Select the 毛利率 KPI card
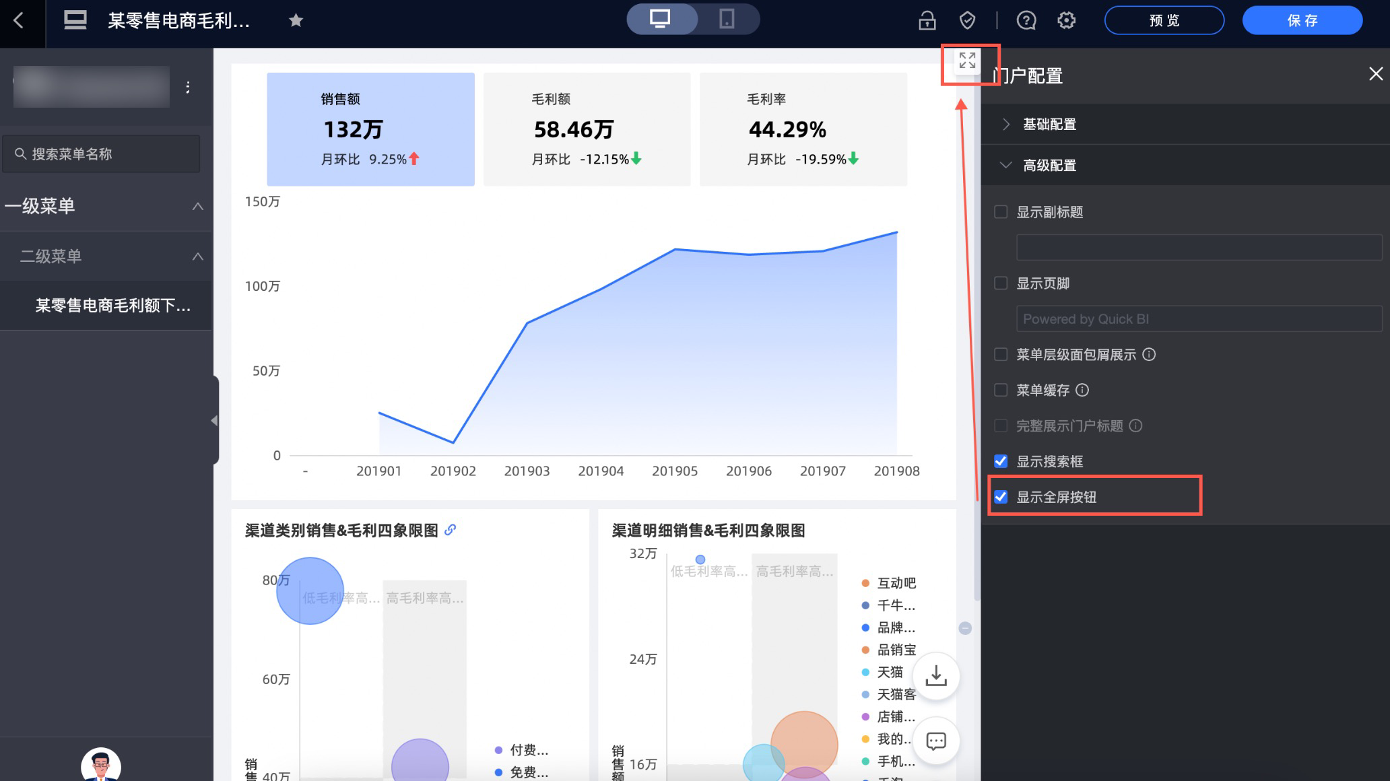Screen dimensions: 1390x781 click(803, 129)
